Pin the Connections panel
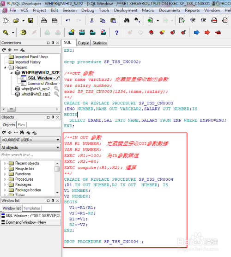Viewport: 231px width, 257px height. tap(53, 43)
